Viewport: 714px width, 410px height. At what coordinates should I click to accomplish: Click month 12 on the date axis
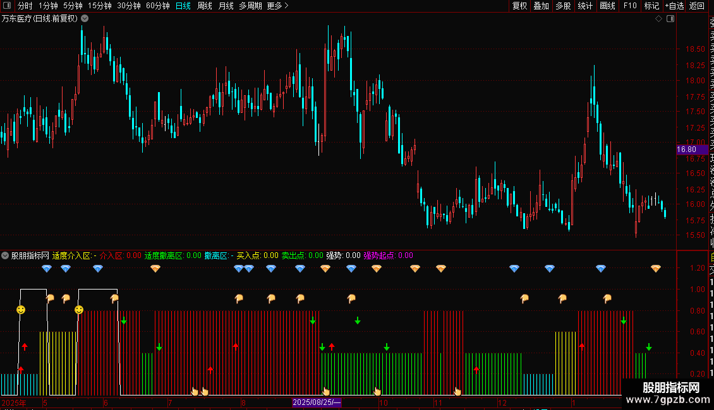502,402
